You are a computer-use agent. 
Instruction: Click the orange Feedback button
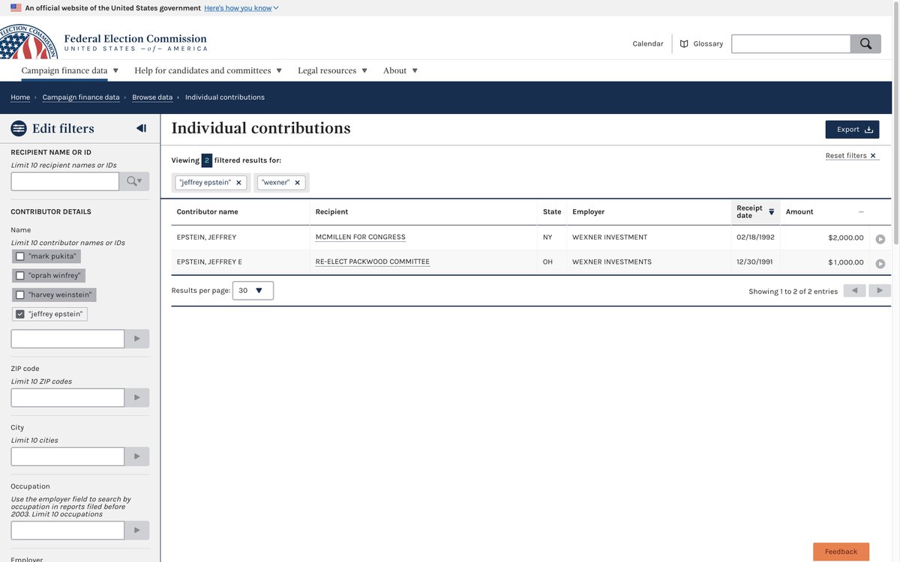coord(841,552)
